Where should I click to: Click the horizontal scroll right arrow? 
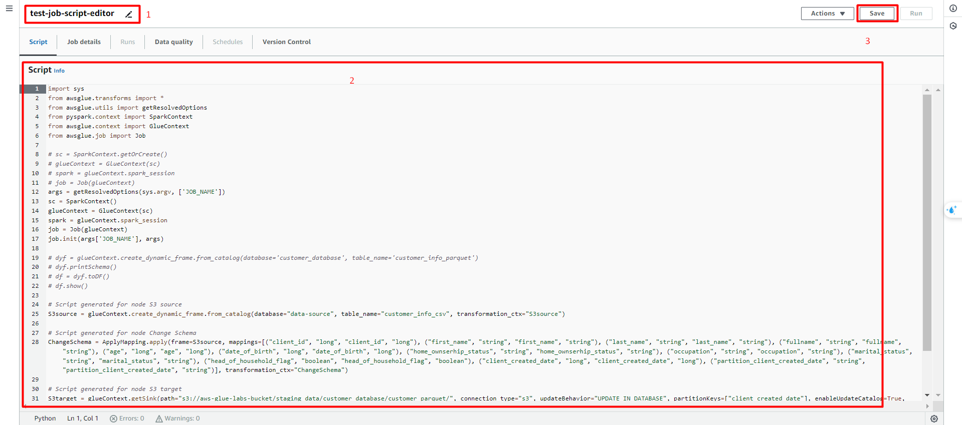click(927, 406)
